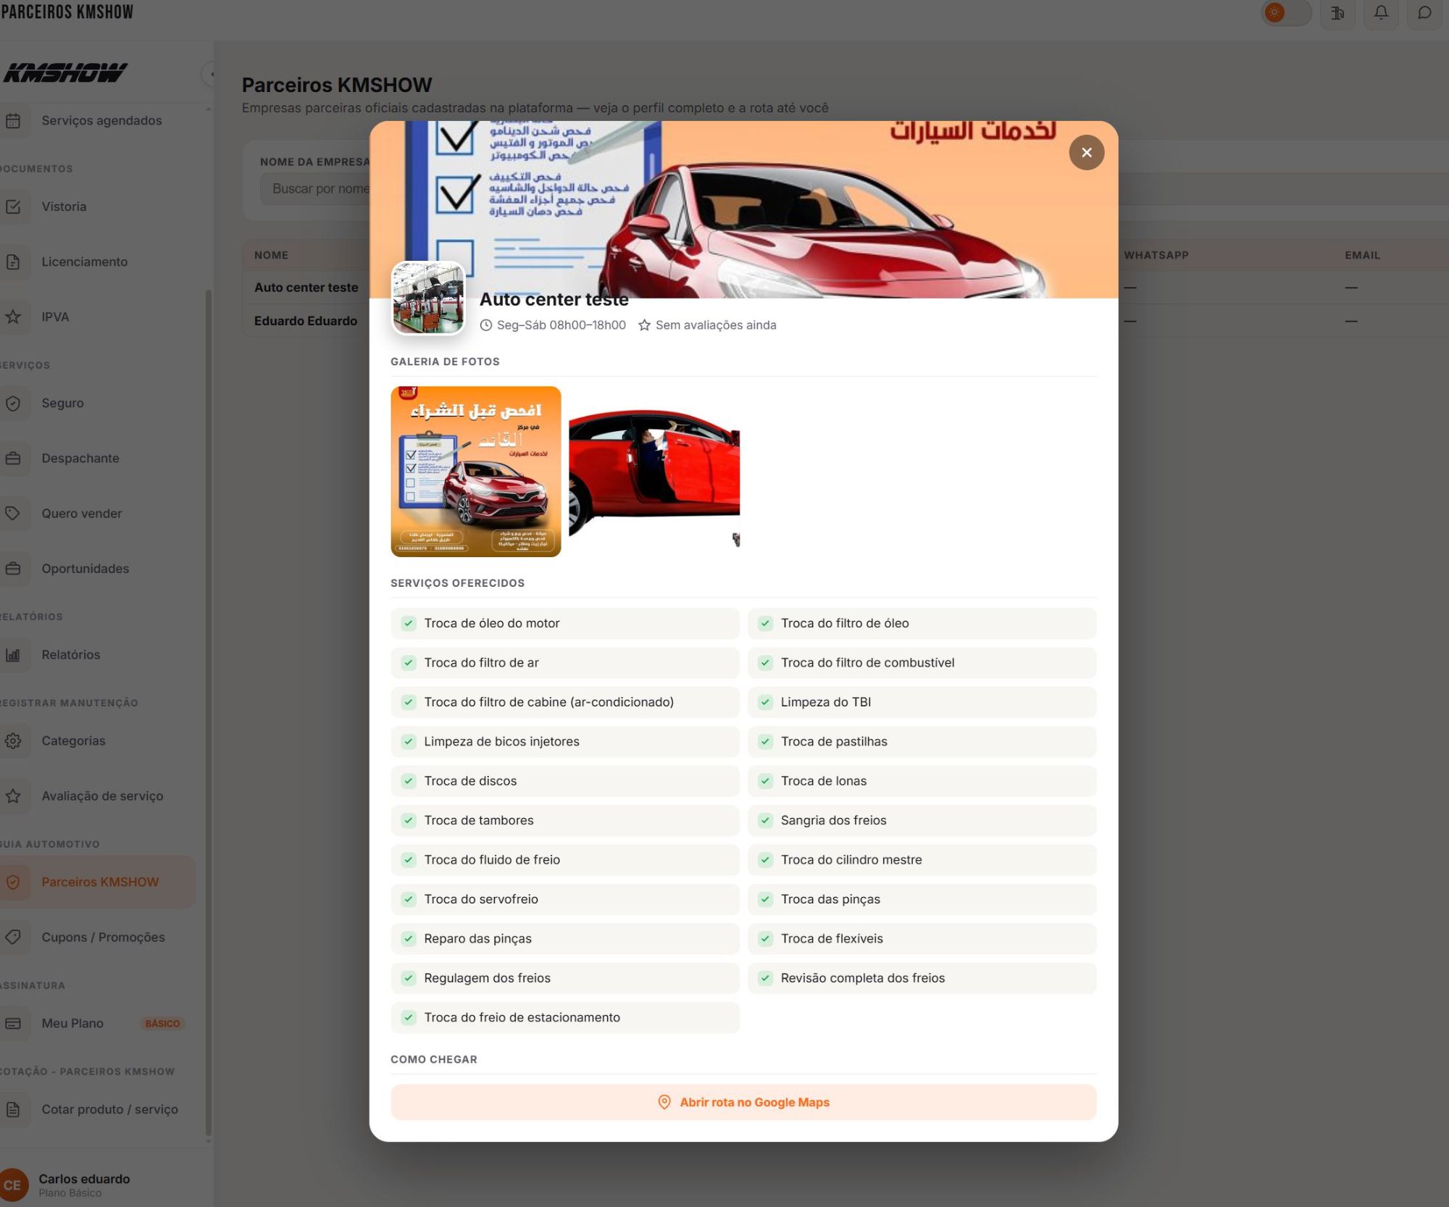Click the Quero vender tag icon
This screenshot has height=1207, width=1449.
pos(13,514)
